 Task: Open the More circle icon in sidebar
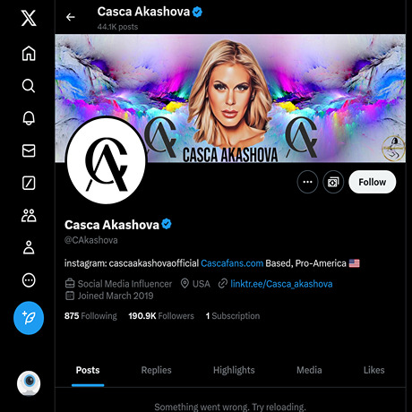(29, 280)
